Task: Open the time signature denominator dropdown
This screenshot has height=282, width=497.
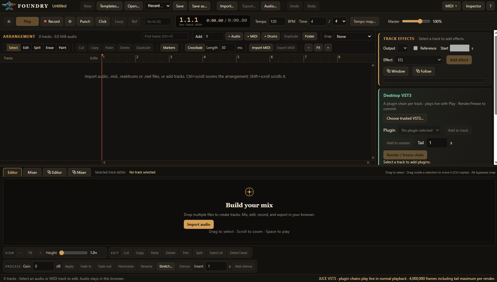Action: (339, 22)
